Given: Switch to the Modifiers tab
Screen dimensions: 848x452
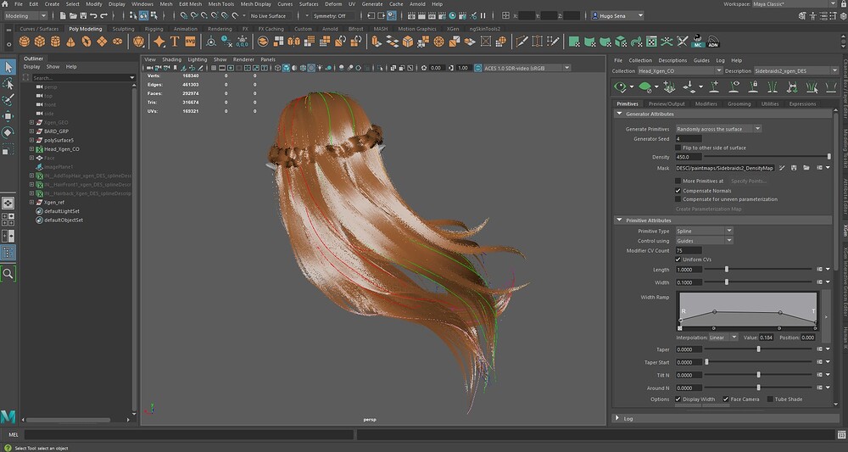Looking at the screenshot, I should coord(706,103).
